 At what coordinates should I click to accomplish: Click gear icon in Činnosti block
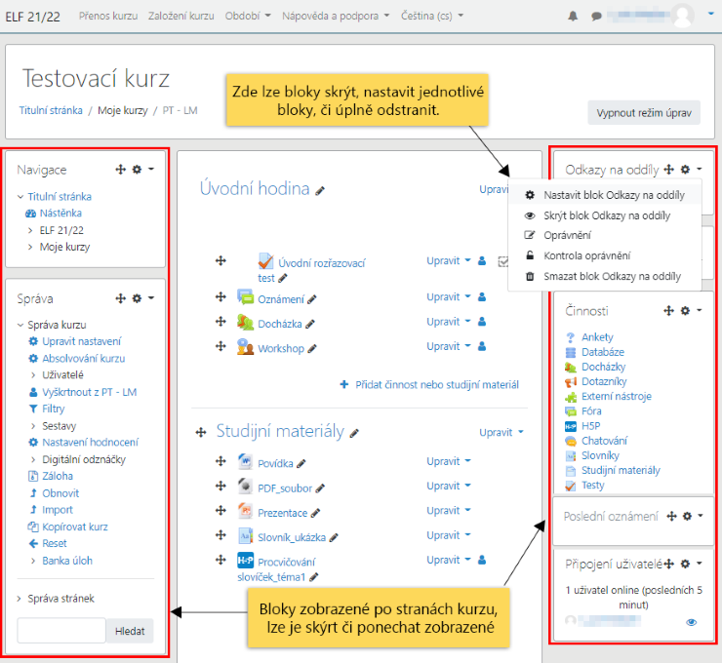686,310
